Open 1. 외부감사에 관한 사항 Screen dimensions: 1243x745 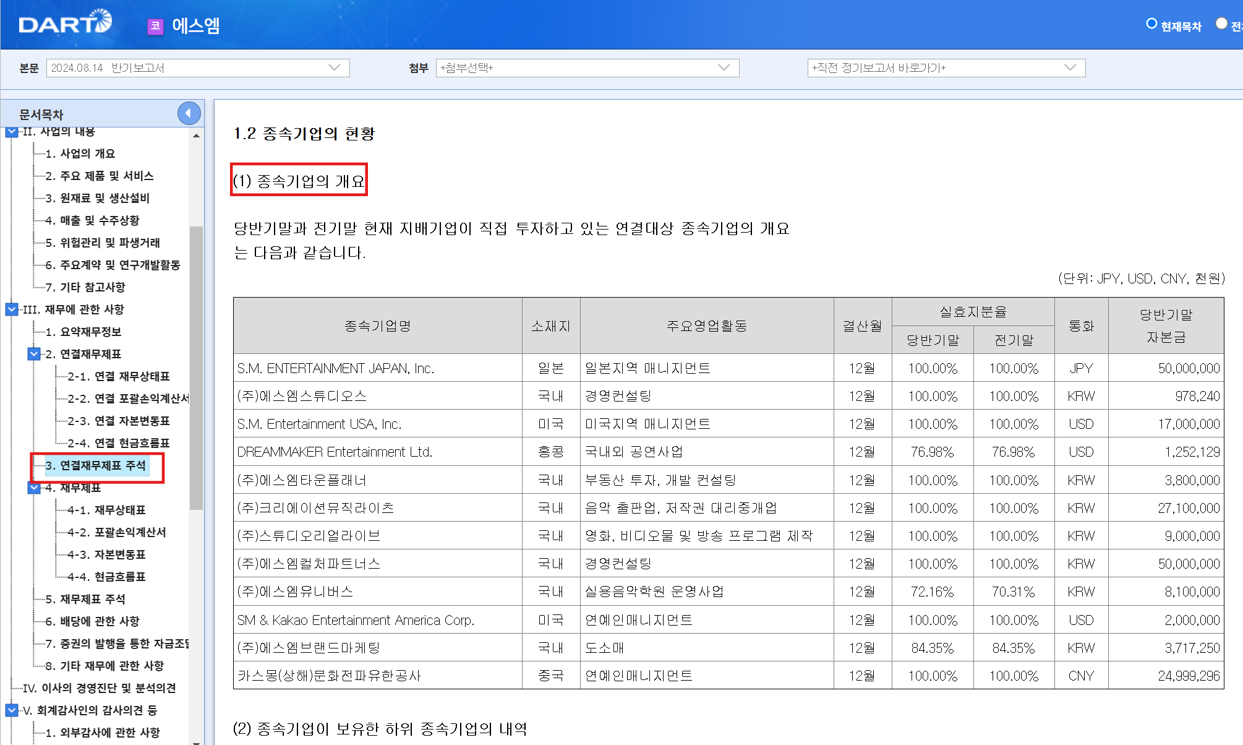point(103,733)
